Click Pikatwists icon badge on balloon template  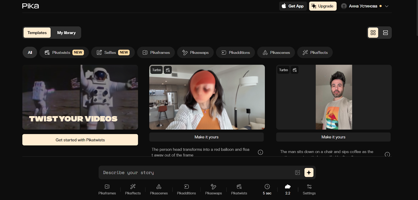168,70
